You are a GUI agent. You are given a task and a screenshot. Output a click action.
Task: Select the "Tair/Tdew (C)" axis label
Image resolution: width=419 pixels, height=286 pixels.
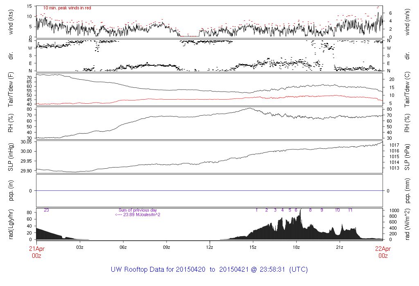click(408, 91)
